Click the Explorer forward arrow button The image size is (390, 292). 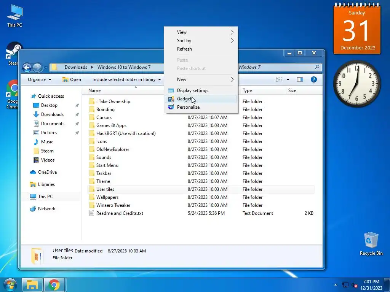tap(37, 68)
